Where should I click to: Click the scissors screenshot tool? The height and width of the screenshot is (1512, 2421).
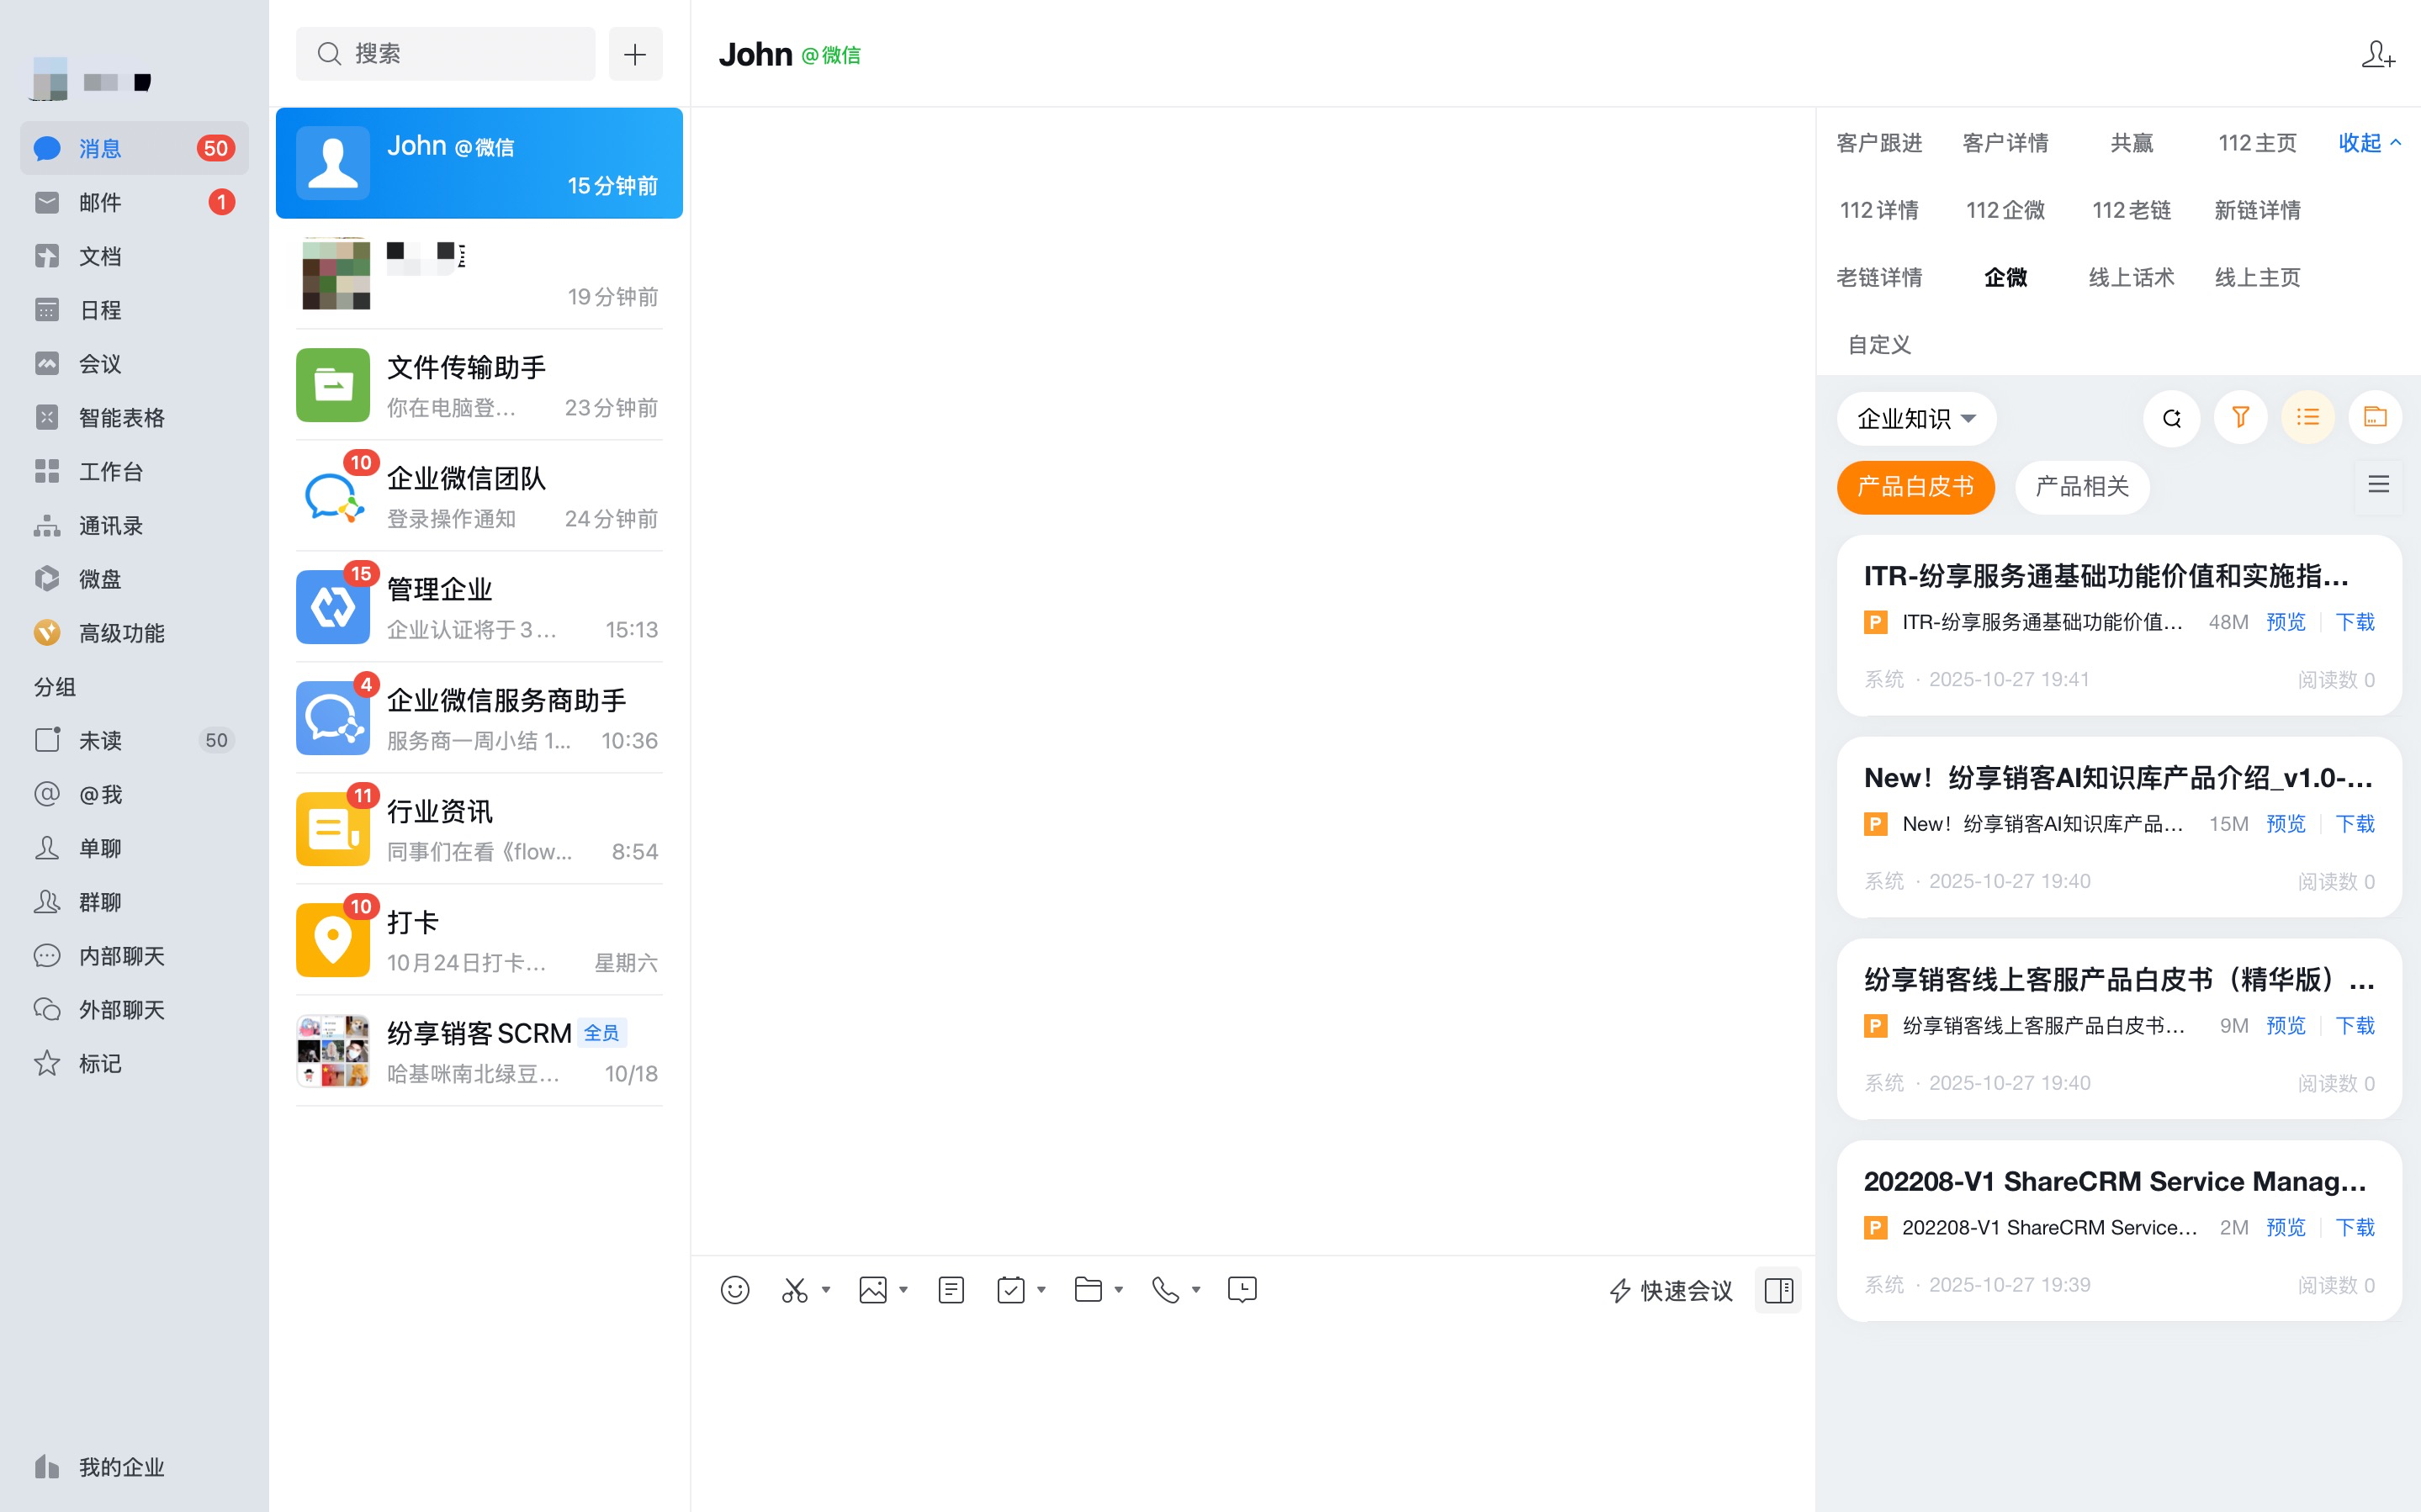click(795, 1290)
